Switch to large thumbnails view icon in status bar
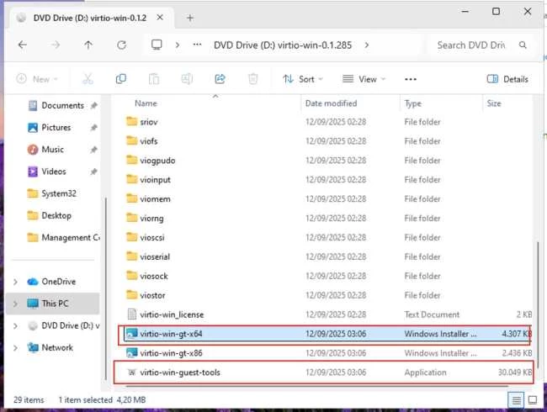Viewport: 547px width, 412px height. click(533, 399)
